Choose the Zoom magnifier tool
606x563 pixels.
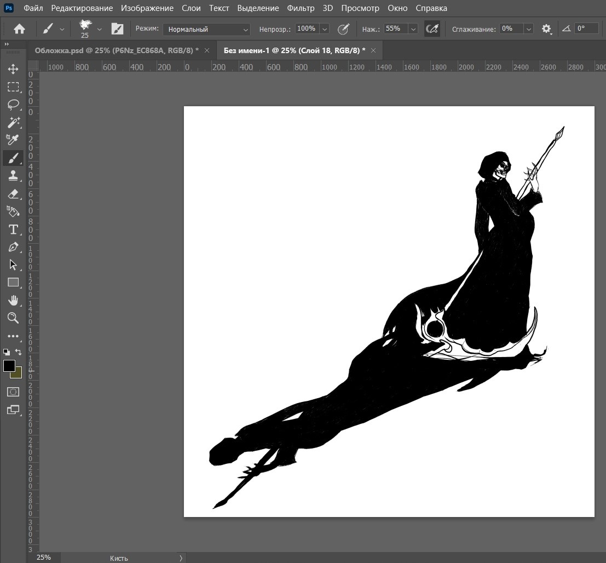(x=13, y=318)
